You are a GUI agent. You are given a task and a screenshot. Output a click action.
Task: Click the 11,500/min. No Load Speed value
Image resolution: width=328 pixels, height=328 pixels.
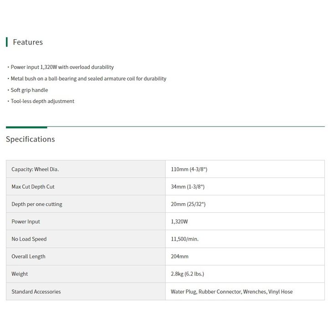pyautogui.click(x=184, y=239)
